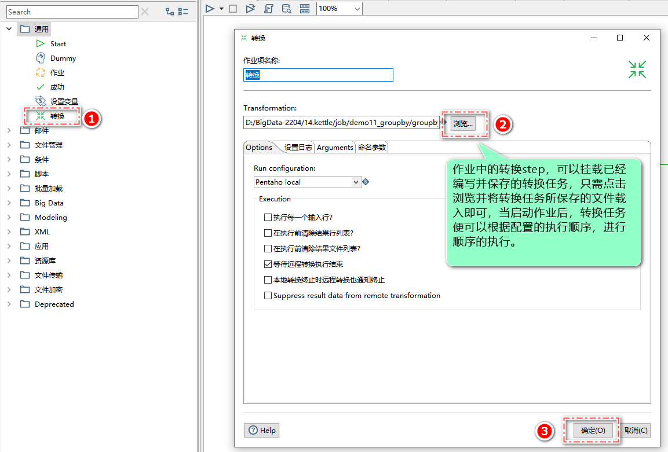The image size is (668, 452).
Task: Click the Search box in entry tree
Action: pos(72,12)
